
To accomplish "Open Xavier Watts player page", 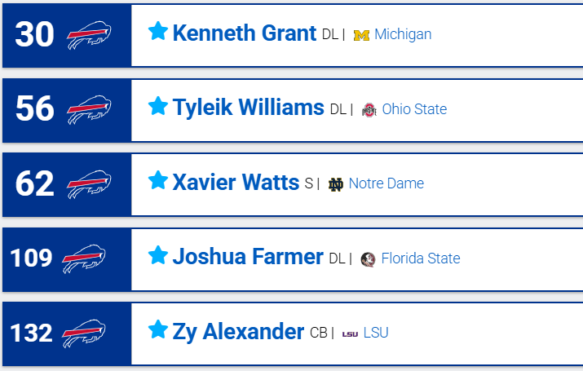I will pyautogui.click(x=236, y=182).
